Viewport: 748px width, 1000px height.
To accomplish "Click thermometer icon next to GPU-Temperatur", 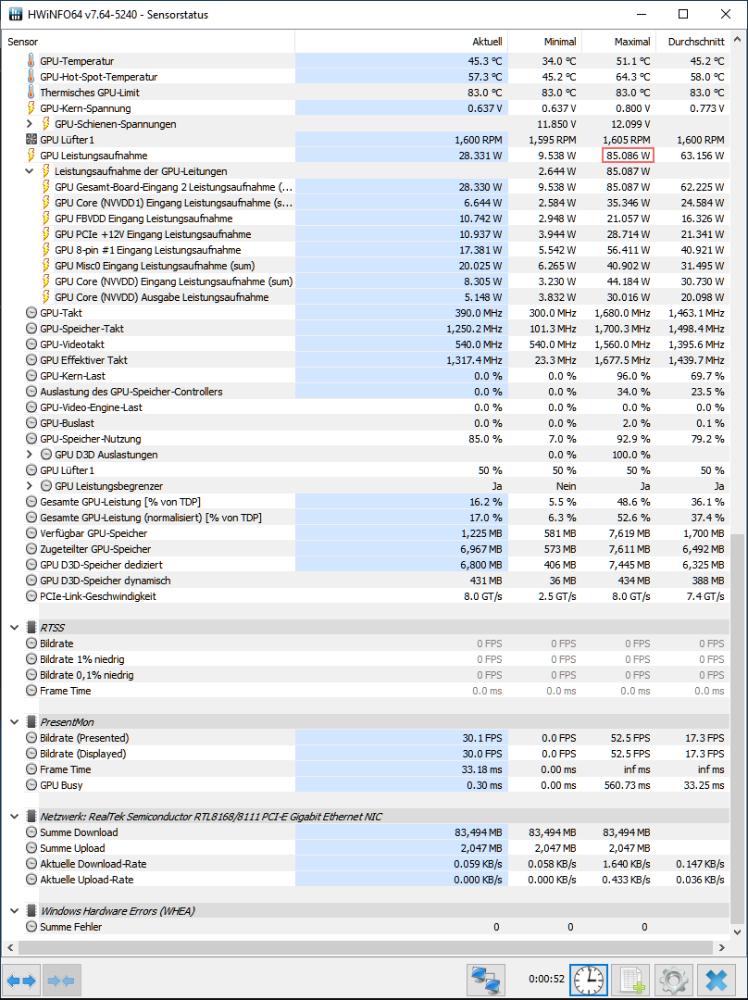I will click(31, 61).
